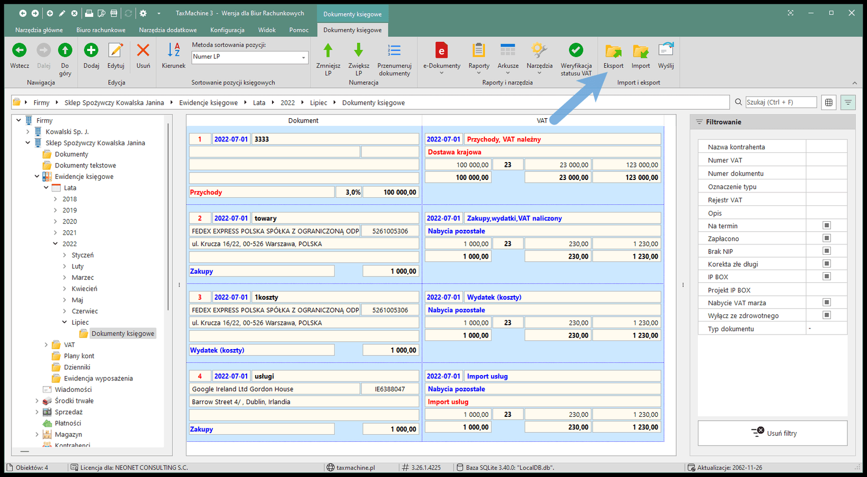
Task: Click taxmachine.pl link in status bar
Action: pos(355,467)
